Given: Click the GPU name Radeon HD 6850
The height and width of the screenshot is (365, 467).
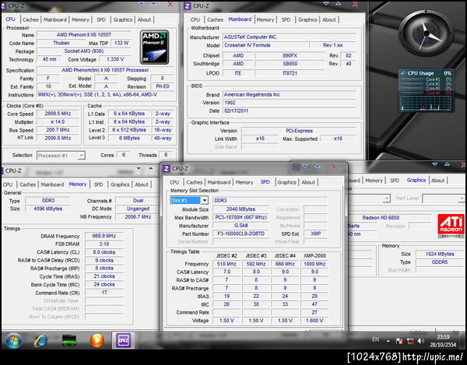Looking at the screenshot, I should [x=381, y=218].
